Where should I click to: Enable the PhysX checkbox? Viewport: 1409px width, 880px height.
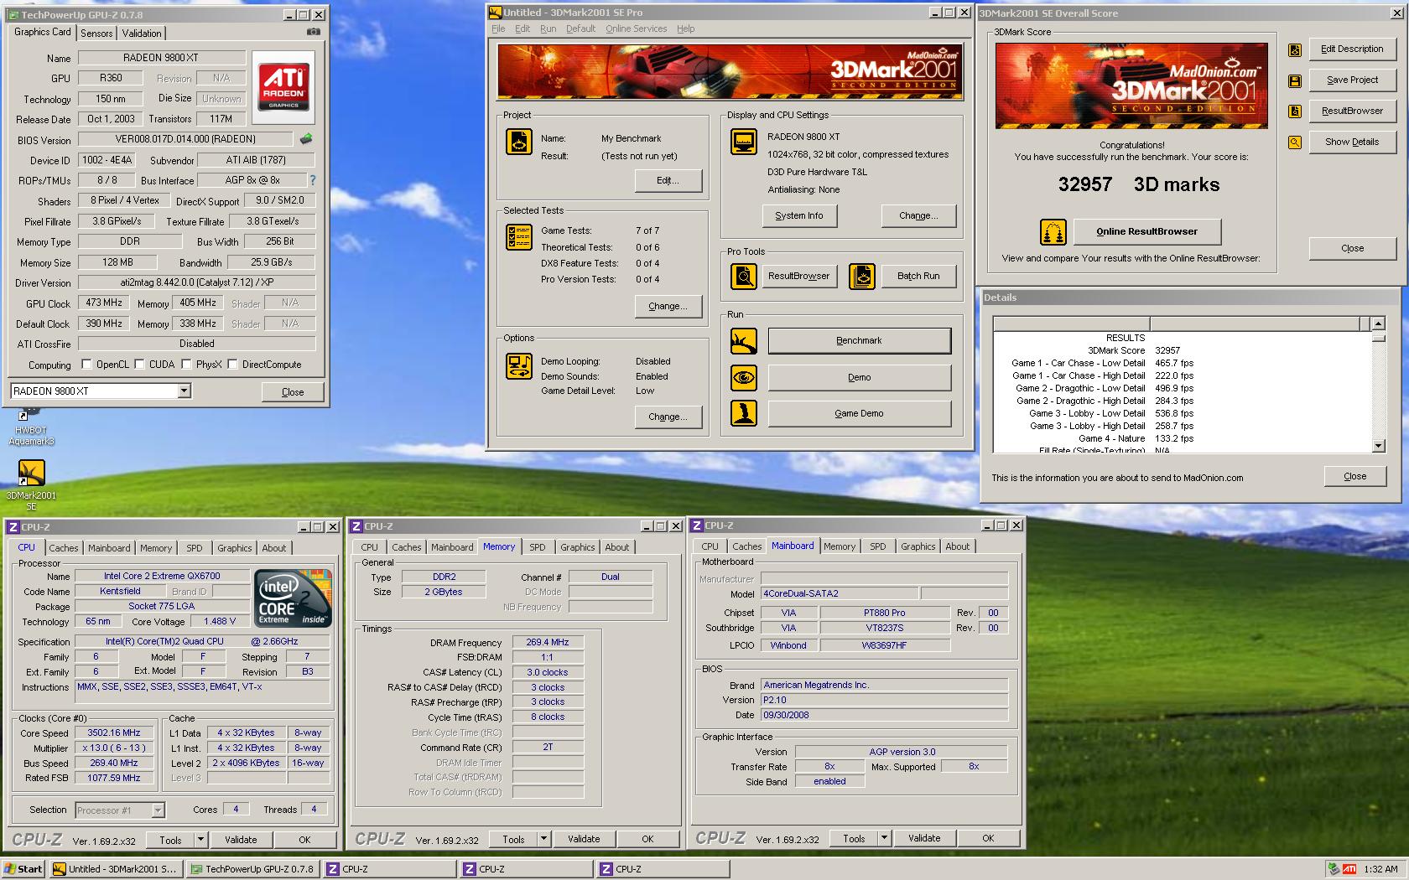click(186, 365)
